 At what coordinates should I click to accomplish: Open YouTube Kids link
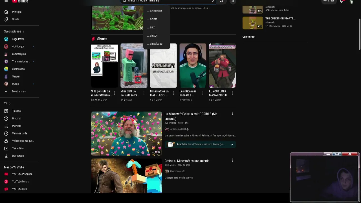click(19, 189)
